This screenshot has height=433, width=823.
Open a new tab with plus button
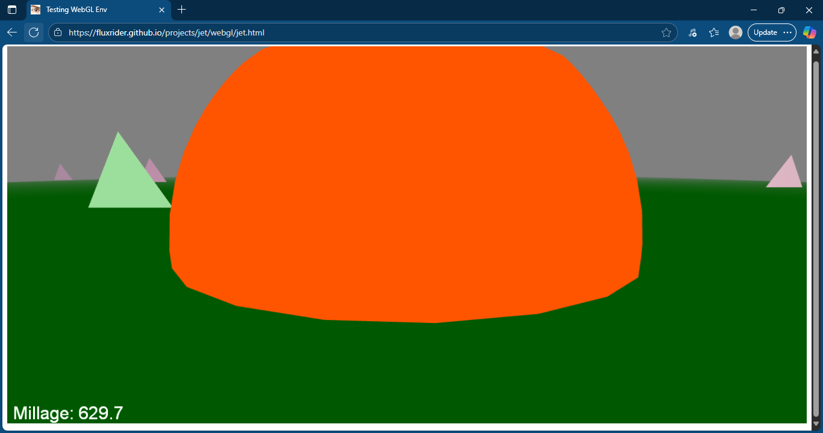(x=182, y=10)
